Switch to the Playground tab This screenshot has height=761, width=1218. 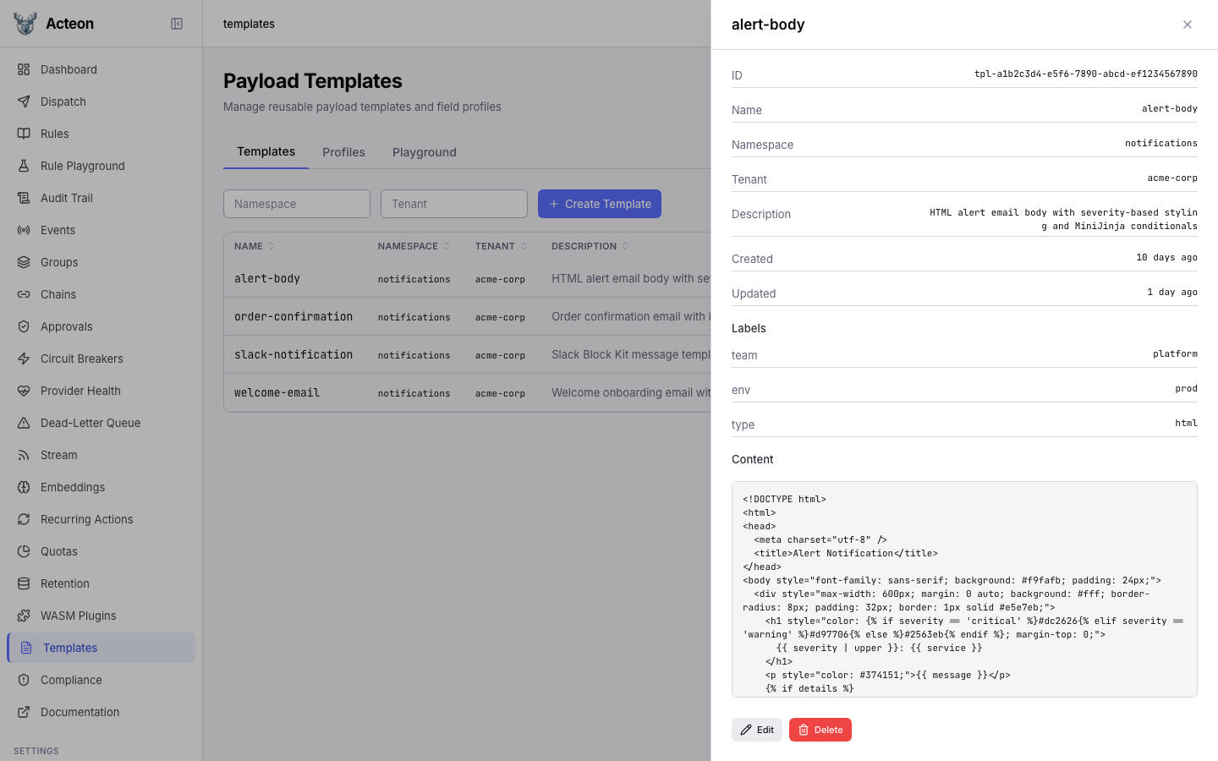[x=424, y=152]
